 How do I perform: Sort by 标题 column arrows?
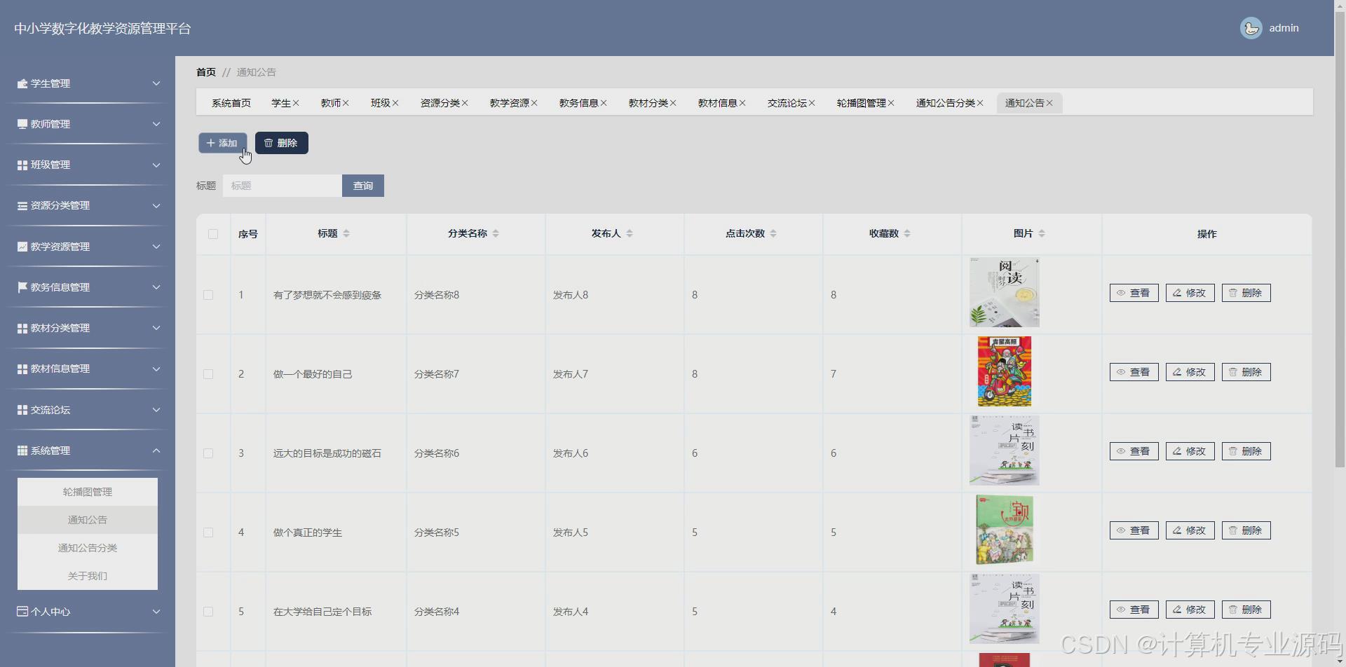(346, 233)
